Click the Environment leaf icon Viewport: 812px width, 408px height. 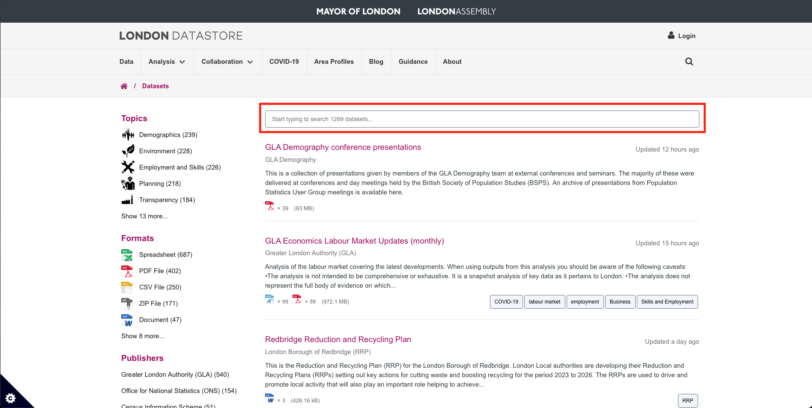click(128, 151)
